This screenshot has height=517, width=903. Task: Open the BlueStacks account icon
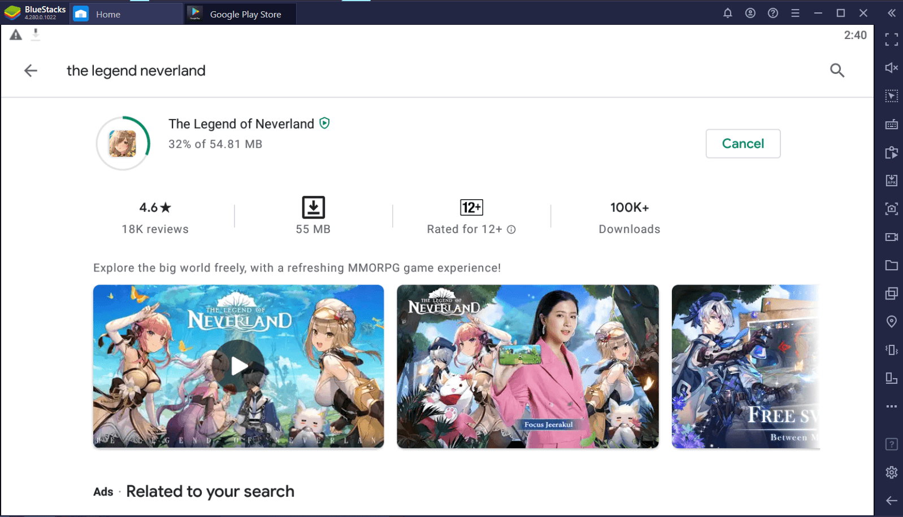tap(750, 13)
